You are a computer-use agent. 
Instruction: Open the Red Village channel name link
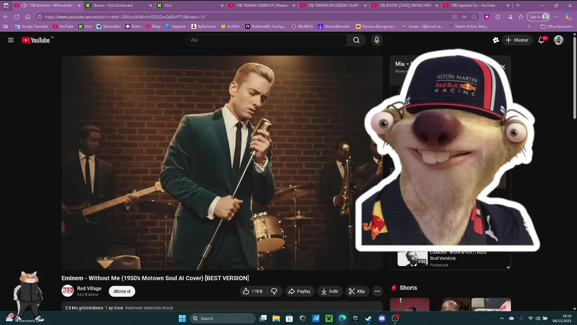[89, 288]
